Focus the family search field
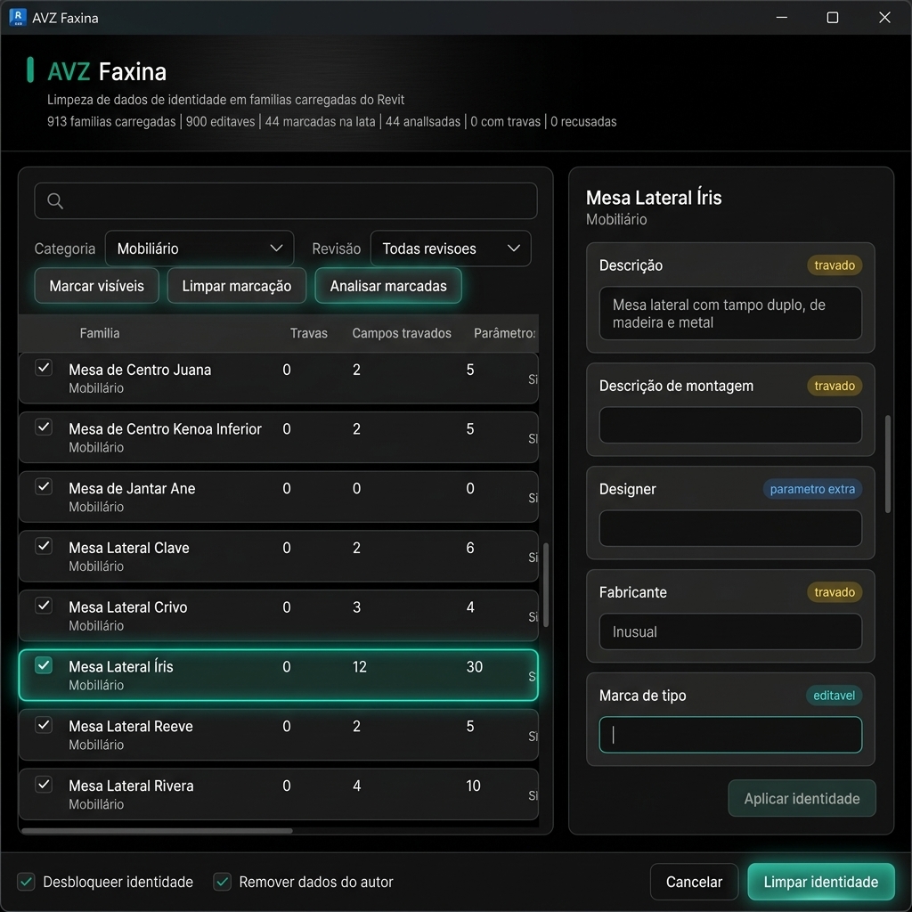912x912 pixels. [x=286, y=200]
